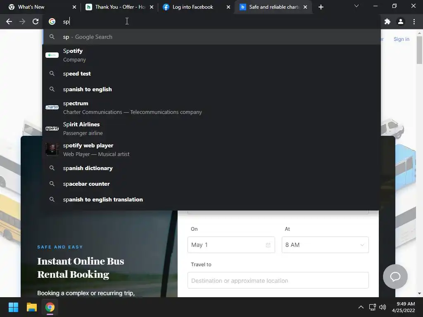Image resolution: width=423 pixels, height=317 pixels.
Task: Open Chrome three-dot menu
Action: 414,21
